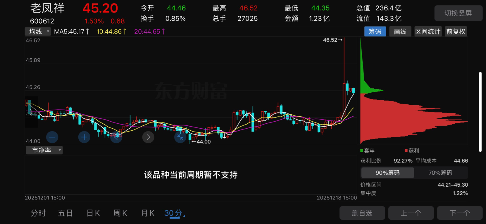Click the price change 1.53% value
This screenshot has height=224, width=486.
[x=94, y=21]
